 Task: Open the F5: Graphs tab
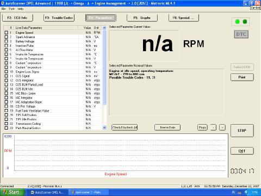[142, 18]
